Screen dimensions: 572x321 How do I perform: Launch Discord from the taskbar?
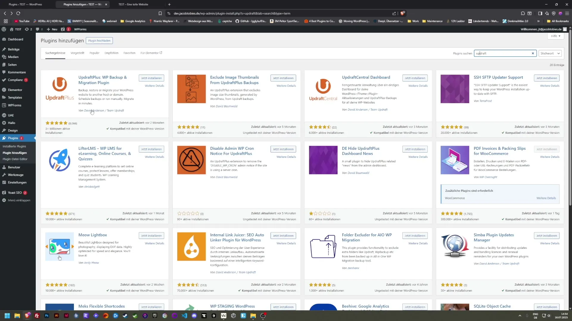coord(194,316)
